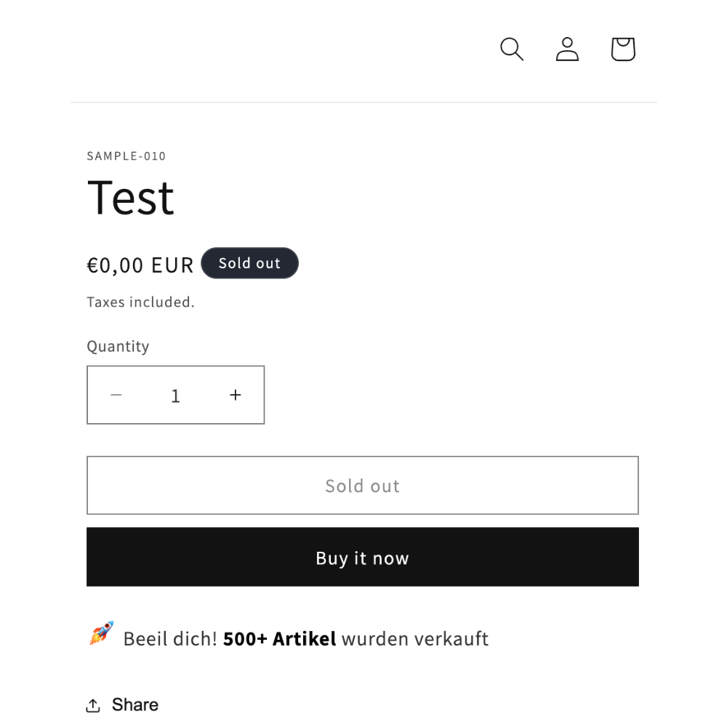727x727 pixels.
Task: Open the shopping cart bag icon
Action: [x=623, y=49]
